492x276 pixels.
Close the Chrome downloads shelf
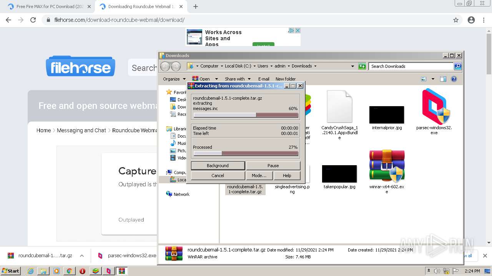click(x=485, y=256)
